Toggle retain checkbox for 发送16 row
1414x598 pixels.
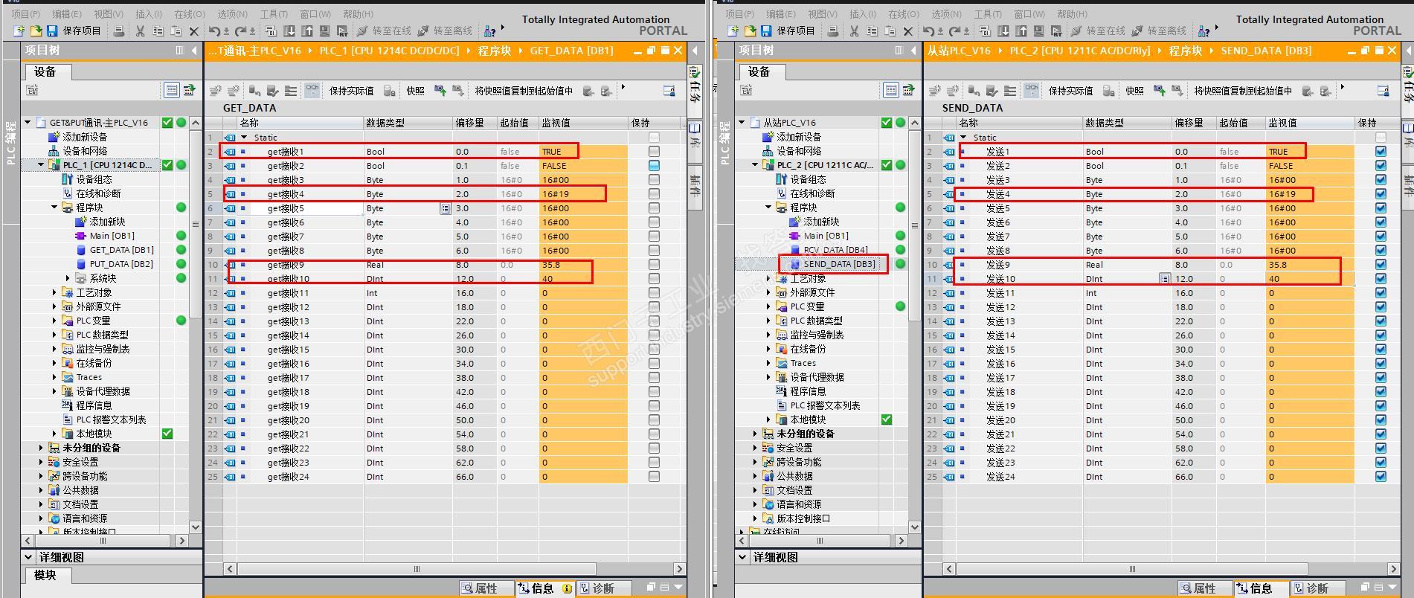coord(1381,364)
